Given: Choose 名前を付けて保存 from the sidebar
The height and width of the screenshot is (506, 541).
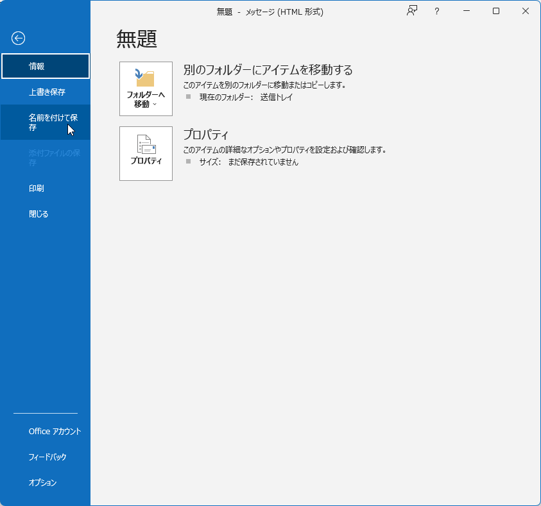Looking at the screenshot, I should point(45,122).
